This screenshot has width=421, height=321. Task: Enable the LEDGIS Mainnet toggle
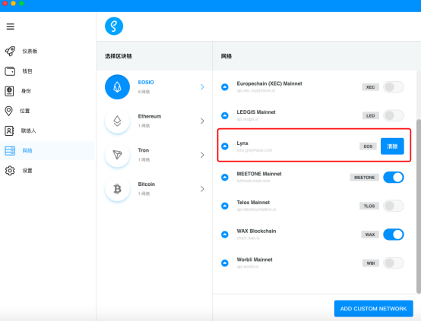point(394,115)
